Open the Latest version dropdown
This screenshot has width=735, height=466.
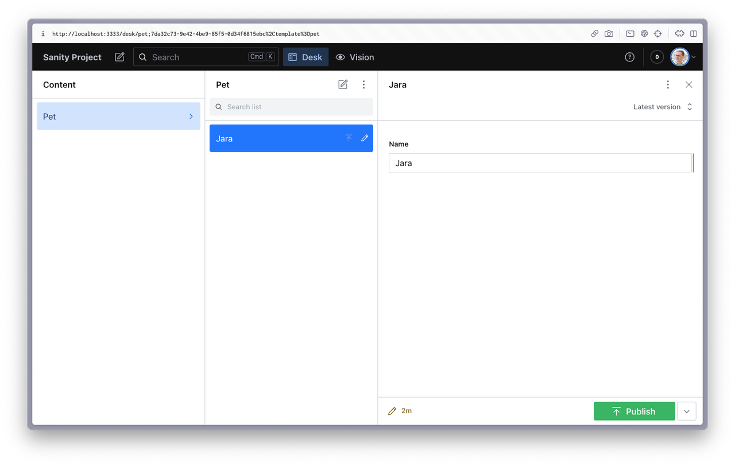663,107
